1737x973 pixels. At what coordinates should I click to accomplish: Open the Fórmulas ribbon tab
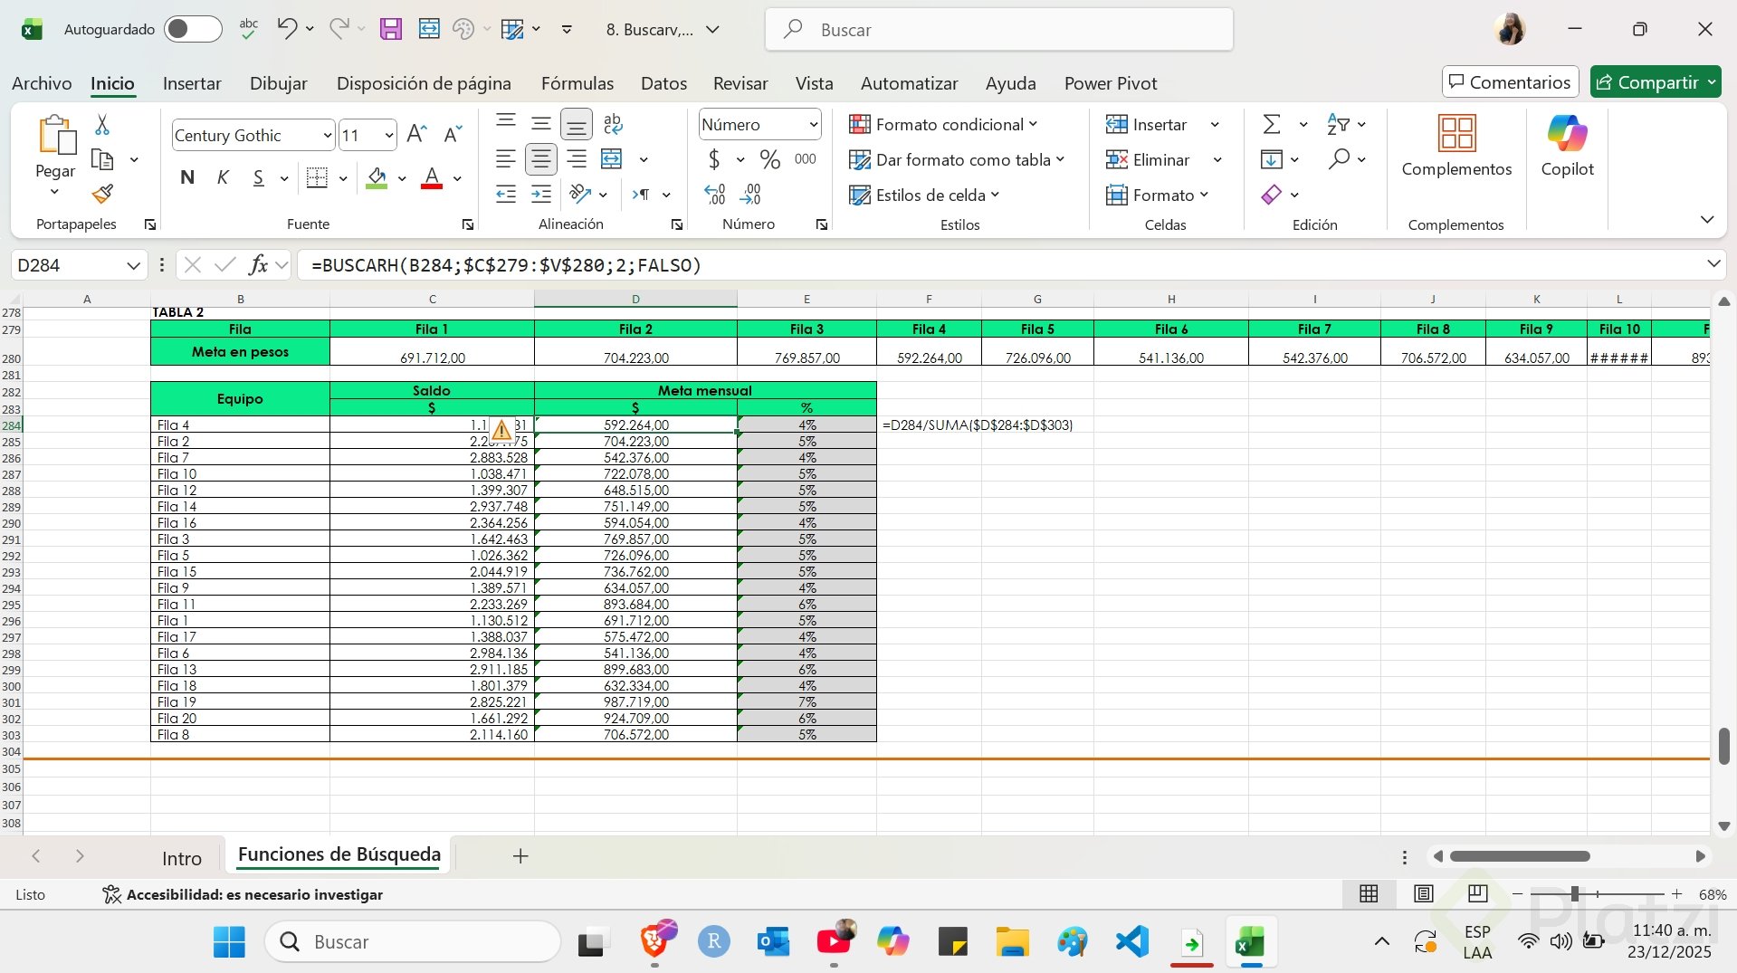577,83
